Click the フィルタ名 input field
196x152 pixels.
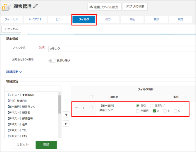pos(122,49)
